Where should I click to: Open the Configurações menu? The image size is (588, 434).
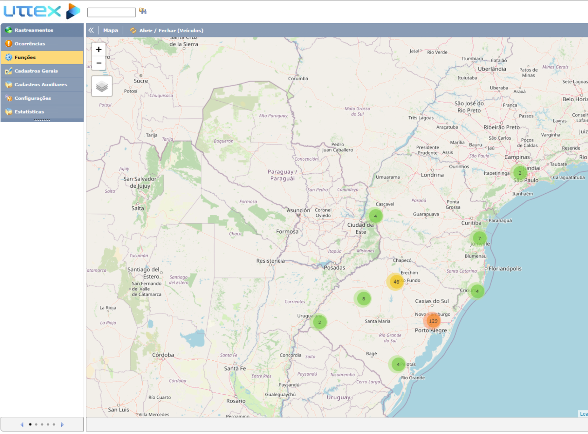coord(42,98)
